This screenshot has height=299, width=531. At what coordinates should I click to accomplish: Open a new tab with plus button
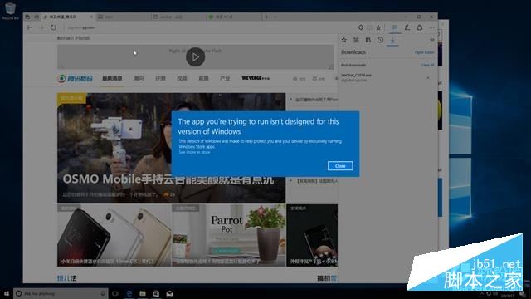(x=266, y=17)
